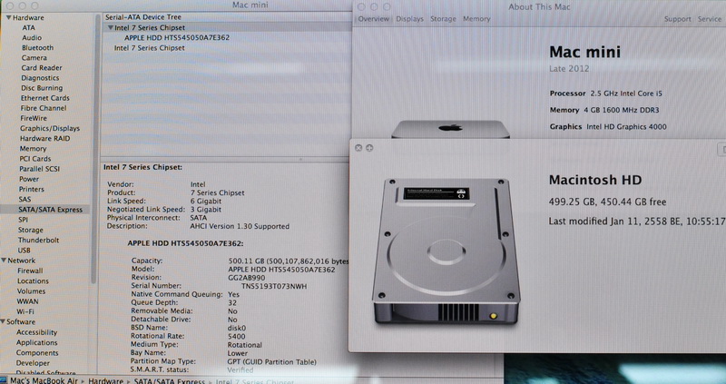Screen dimensions: 726x384
Task: Select Wi-Fi under Network
Action: 25,311
